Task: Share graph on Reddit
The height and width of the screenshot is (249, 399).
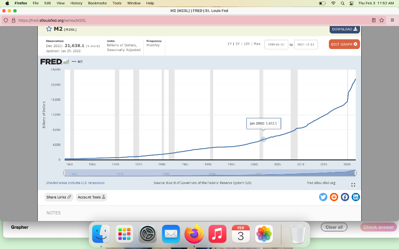Action: pos(334,197)
